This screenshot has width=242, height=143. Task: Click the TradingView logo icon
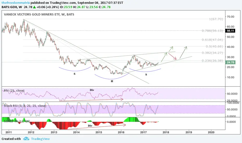pos(26,139)
